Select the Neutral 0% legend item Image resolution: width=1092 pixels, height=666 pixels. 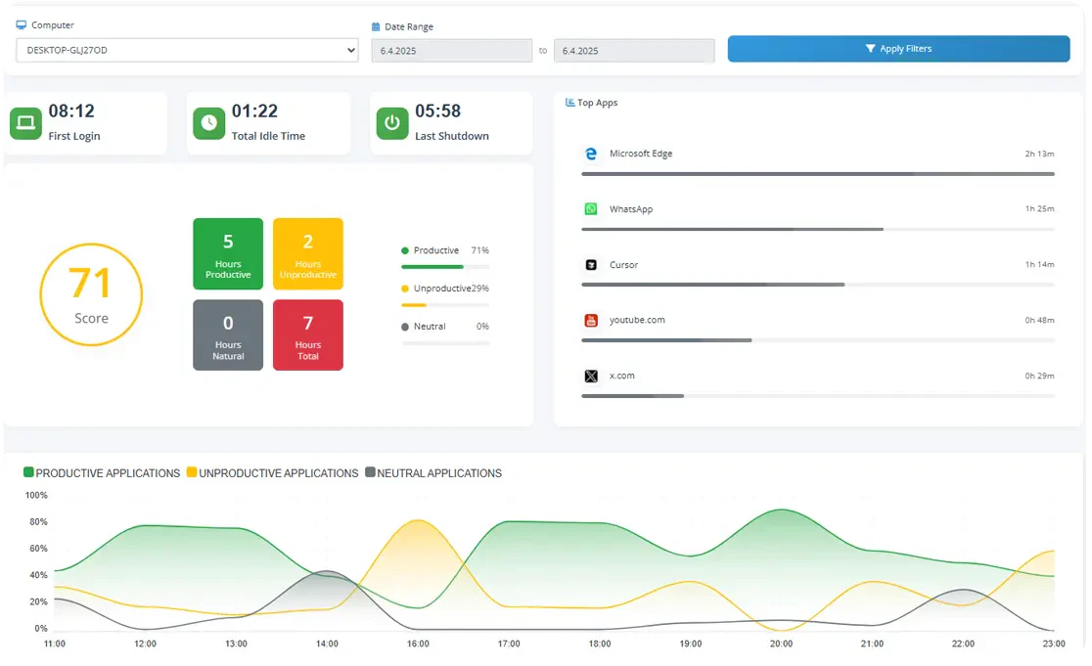click(446, 326)
